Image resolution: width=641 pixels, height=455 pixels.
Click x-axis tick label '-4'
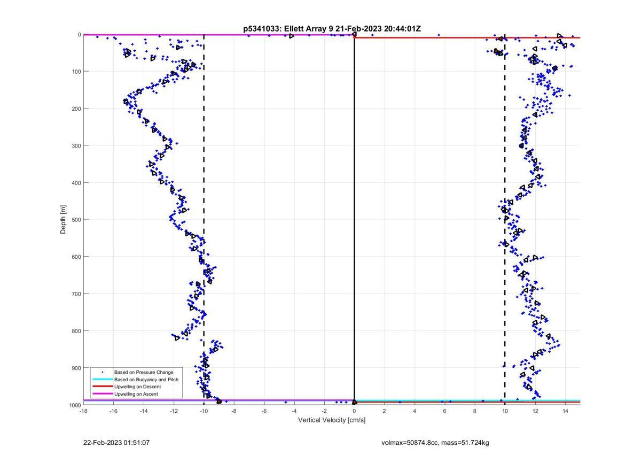294,411
